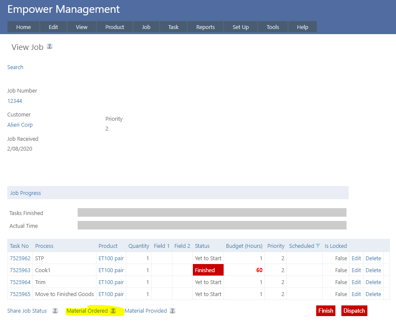Delete the Trim task row

pyautogui.click(x=373, y=282)
